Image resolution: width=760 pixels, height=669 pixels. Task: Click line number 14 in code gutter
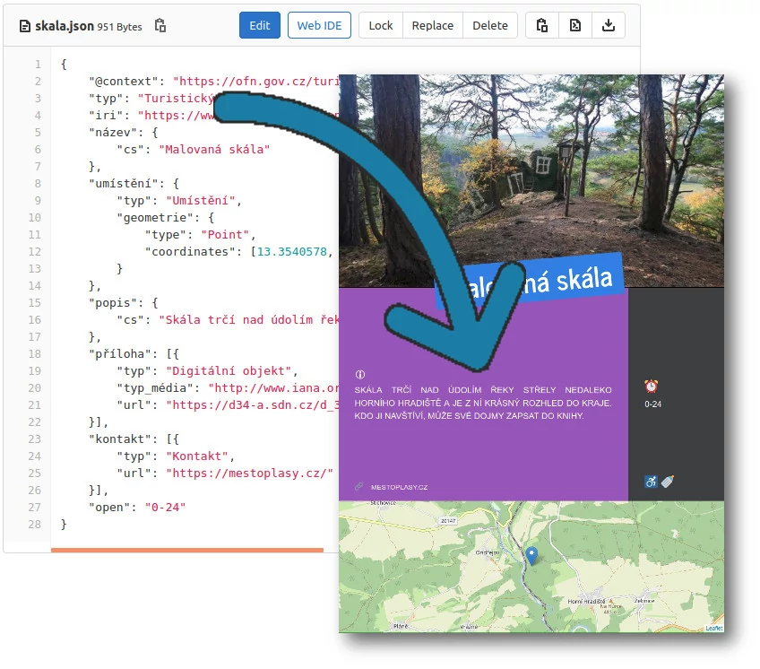coord(37,286)
